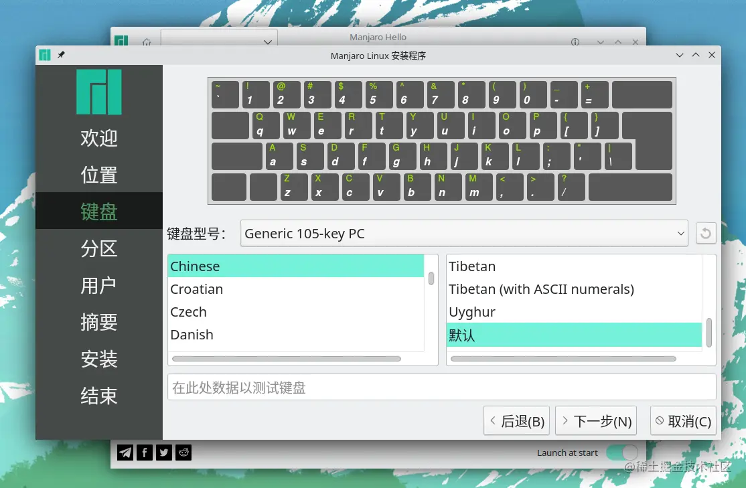746x488 pixels.
Task: Select Croatian in the layout list
Action: pyautogui.click(x=295, y=289)
